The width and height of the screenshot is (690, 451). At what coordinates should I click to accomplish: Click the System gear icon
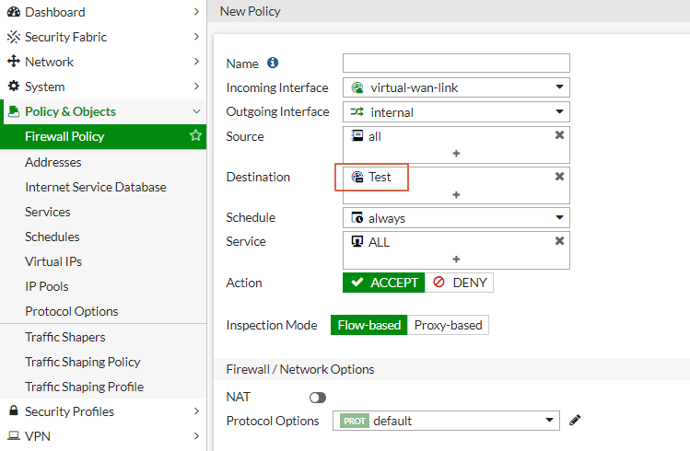14,87
